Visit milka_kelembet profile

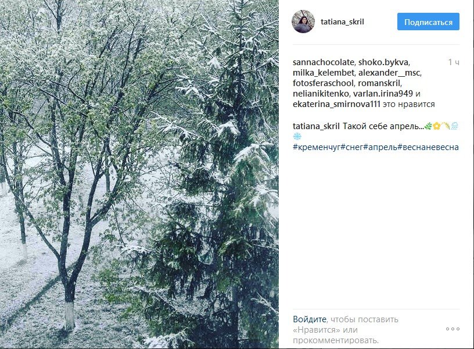323,73
